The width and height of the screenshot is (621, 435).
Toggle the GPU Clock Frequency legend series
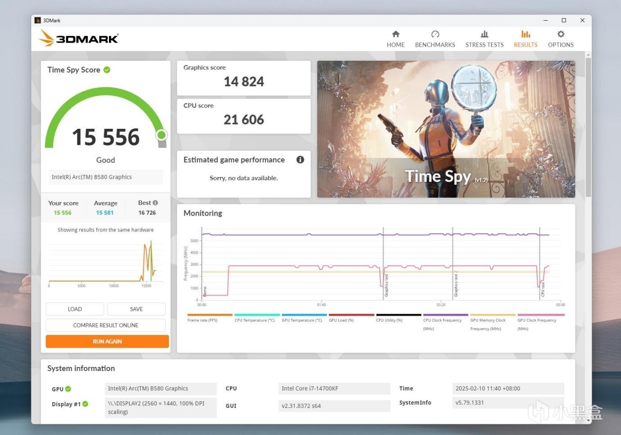pos(540,322)
